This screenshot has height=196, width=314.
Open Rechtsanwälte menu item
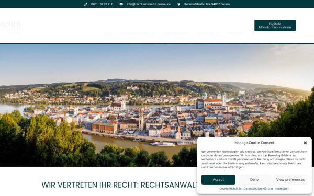click(134, 33)
